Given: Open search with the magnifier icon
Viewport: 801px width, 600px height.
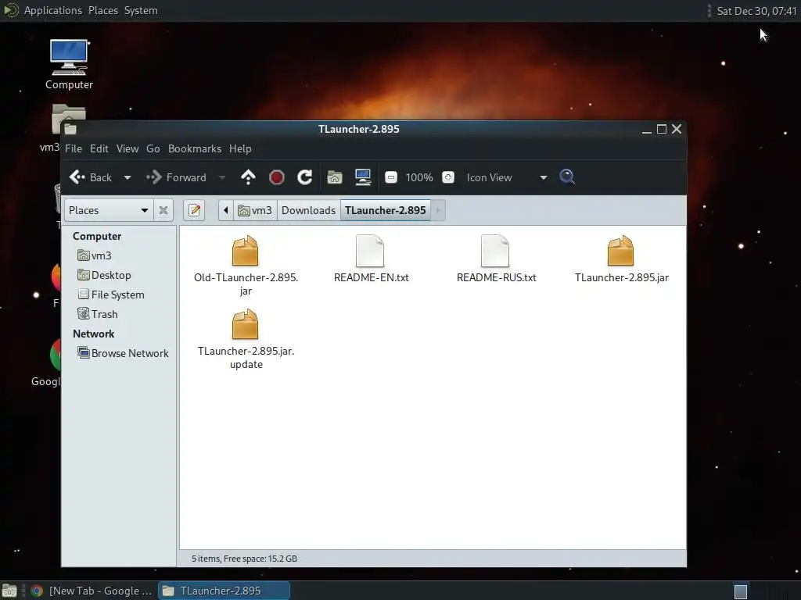Looking at the screenshot, I should click(567, 177).
